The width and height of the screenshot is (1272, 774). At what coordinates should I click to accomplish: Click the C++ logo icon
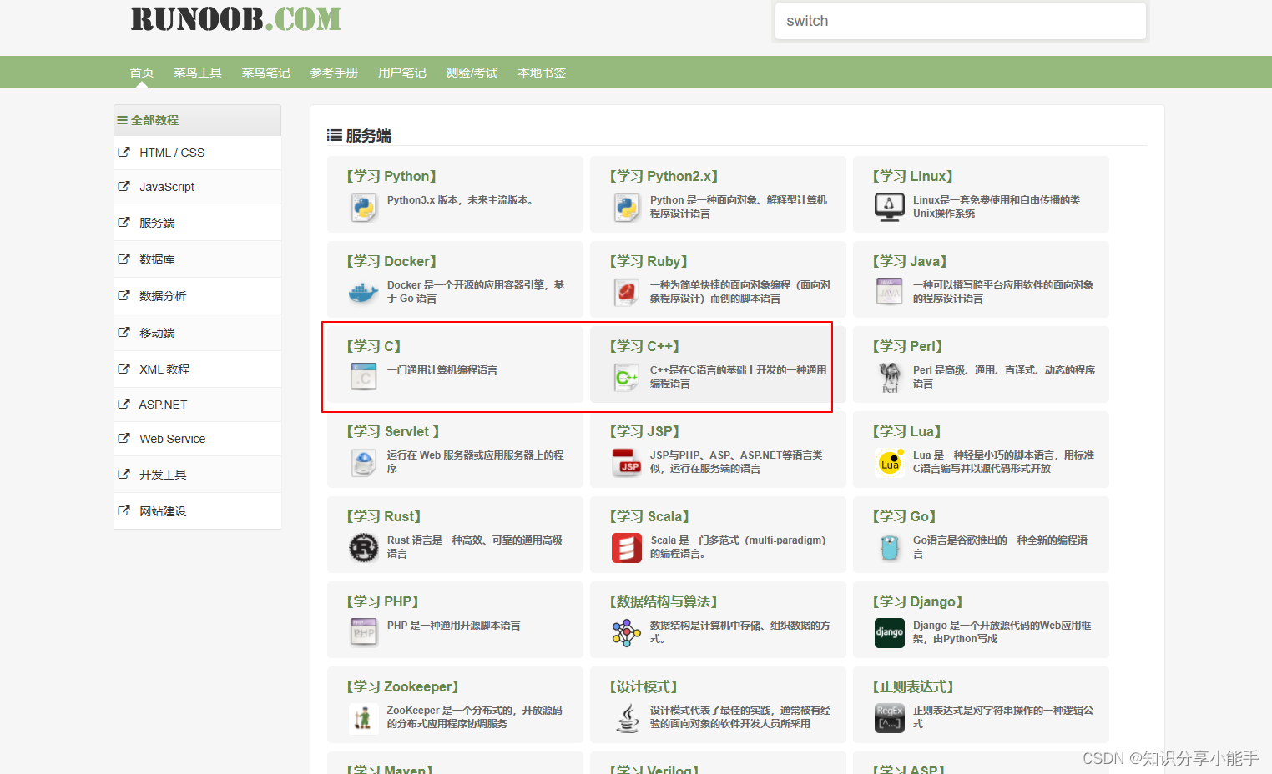click(627, 377)
